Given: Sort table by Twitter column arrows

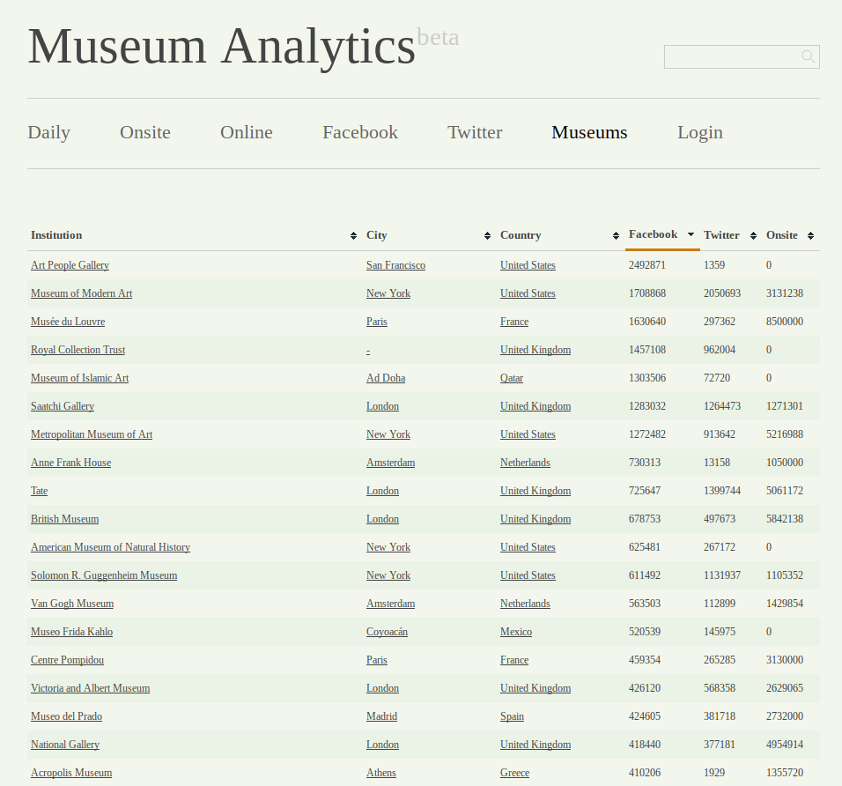Looking at the screenshot, I should coord(753,235).
